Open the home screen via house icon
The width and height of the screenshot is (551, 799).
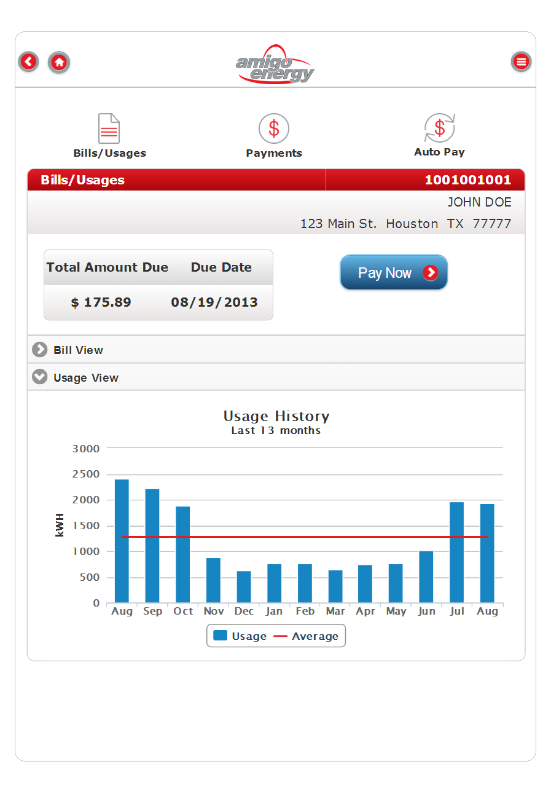coord(59,61)
